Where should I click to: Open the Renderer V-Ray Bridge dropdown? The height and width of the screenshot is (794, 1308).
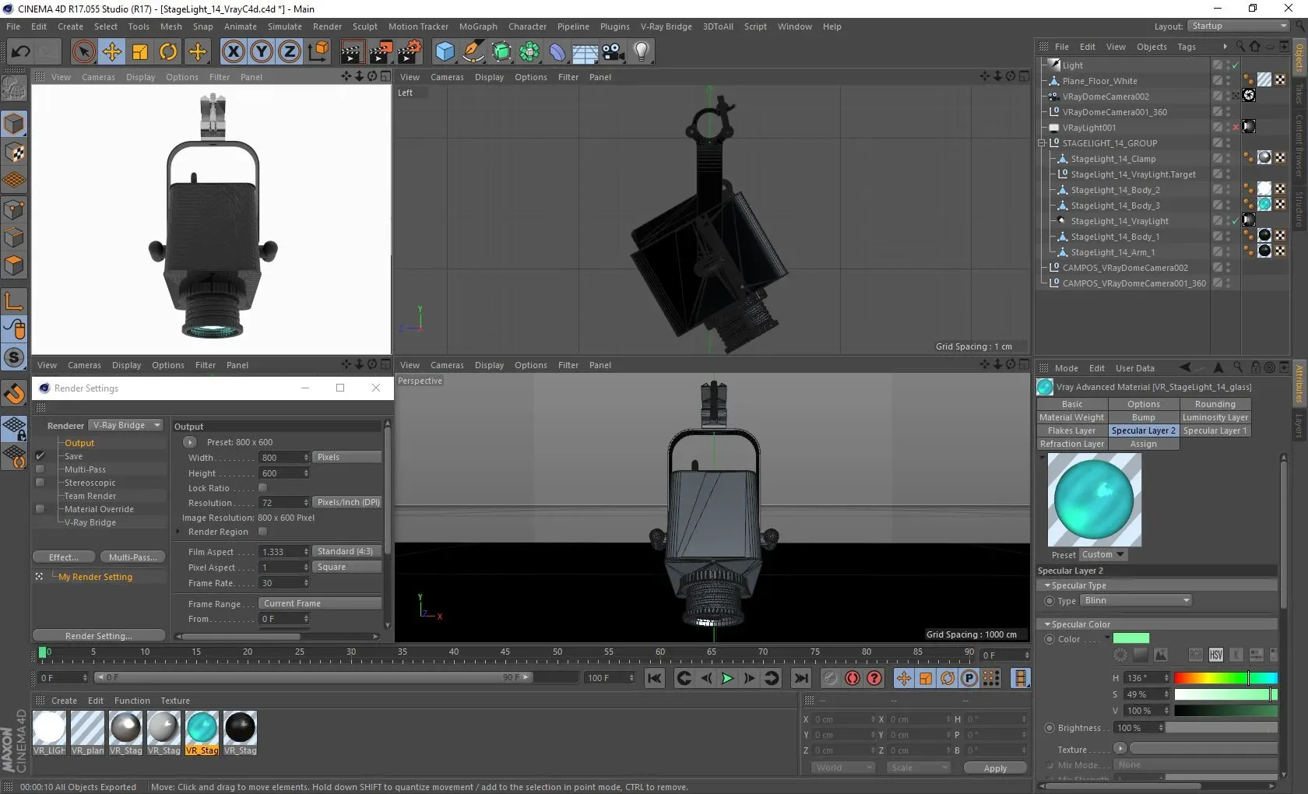tap(125, 425)
